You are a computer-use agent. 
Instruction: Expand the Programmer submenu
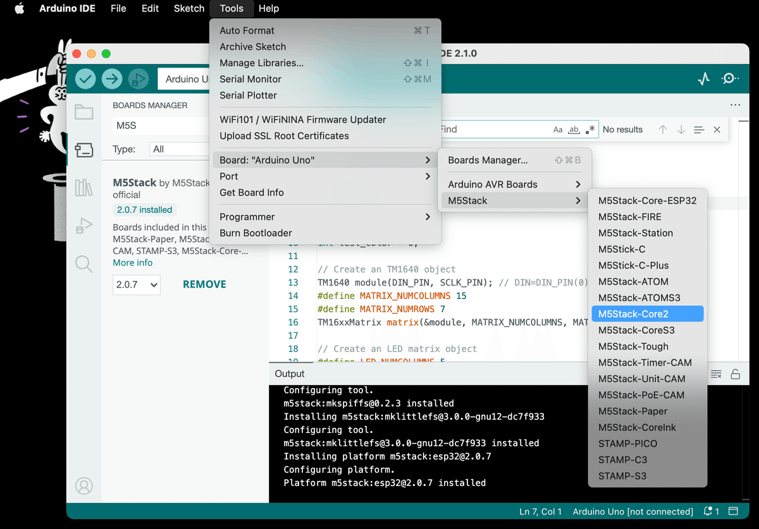(x=325, y=217)
